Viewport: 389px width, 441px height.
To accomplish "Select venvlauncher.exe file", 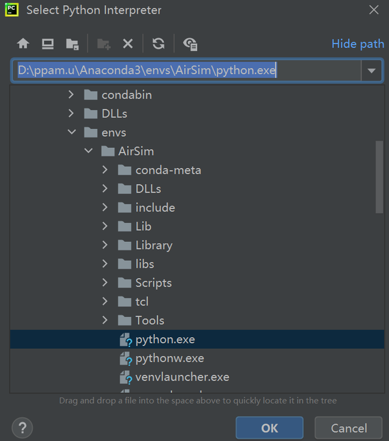I will click(x=182, y=377).
